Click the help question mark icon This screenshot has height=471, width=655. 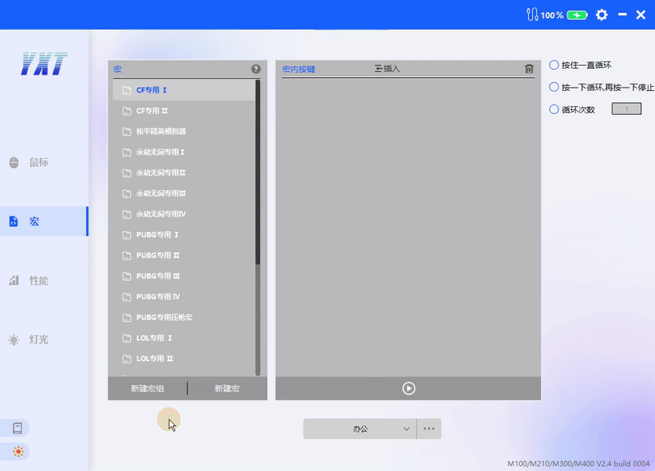pos(255,70)
